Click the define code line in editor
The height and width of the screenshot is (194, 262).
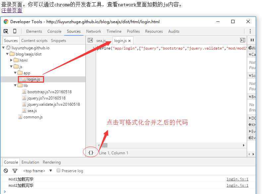coord(172,48)
